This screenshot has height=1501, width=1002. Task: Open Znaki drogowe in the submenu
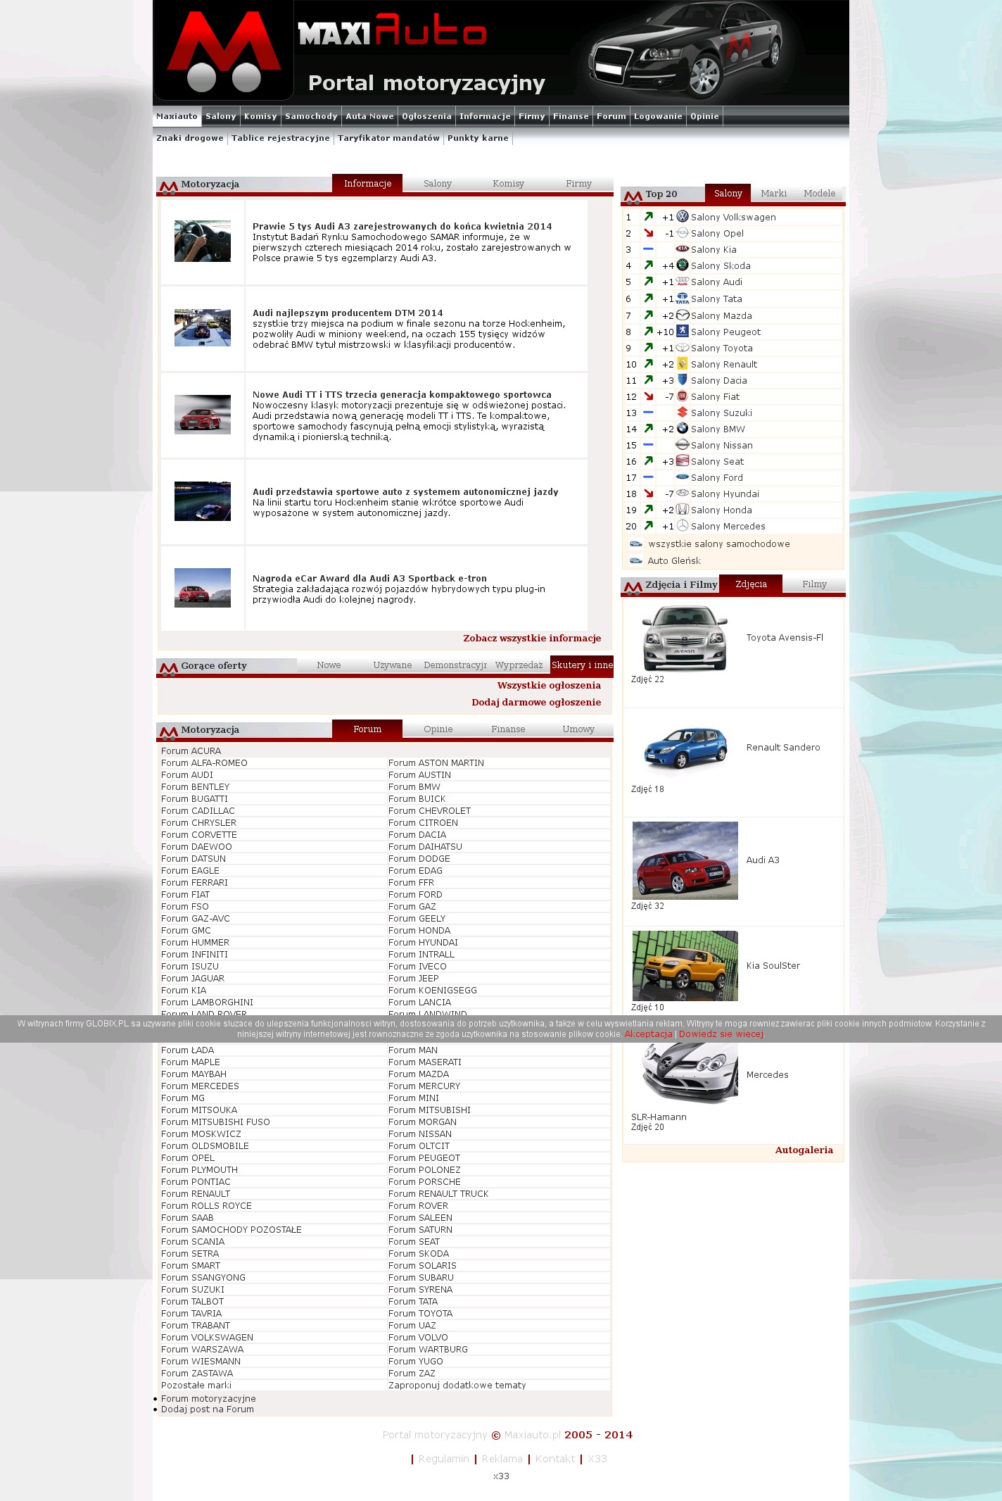click(x=190, y=138)
